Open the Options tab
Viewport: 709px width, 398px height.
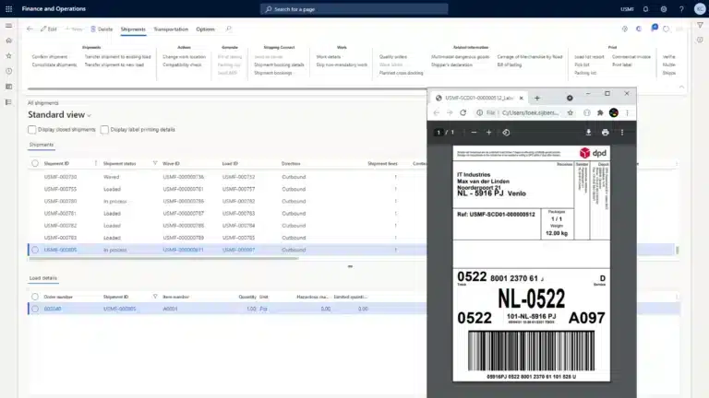(x=205, y=29)
